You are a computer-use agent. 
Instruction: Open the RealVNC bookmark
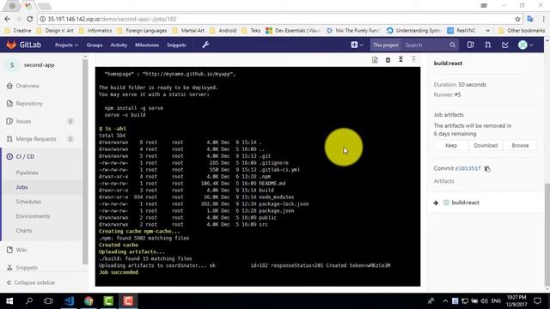[461, 31]
